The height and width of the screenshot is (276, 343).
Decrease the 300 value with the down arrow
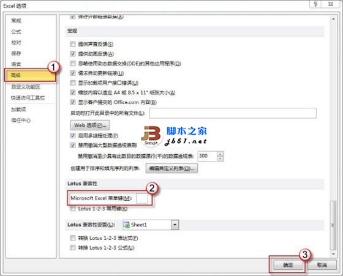(220, 159)
